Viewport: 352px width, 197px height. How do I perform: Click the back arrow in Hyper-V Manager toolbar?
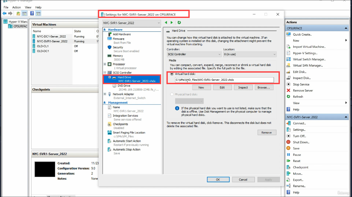tap(4, 13)
